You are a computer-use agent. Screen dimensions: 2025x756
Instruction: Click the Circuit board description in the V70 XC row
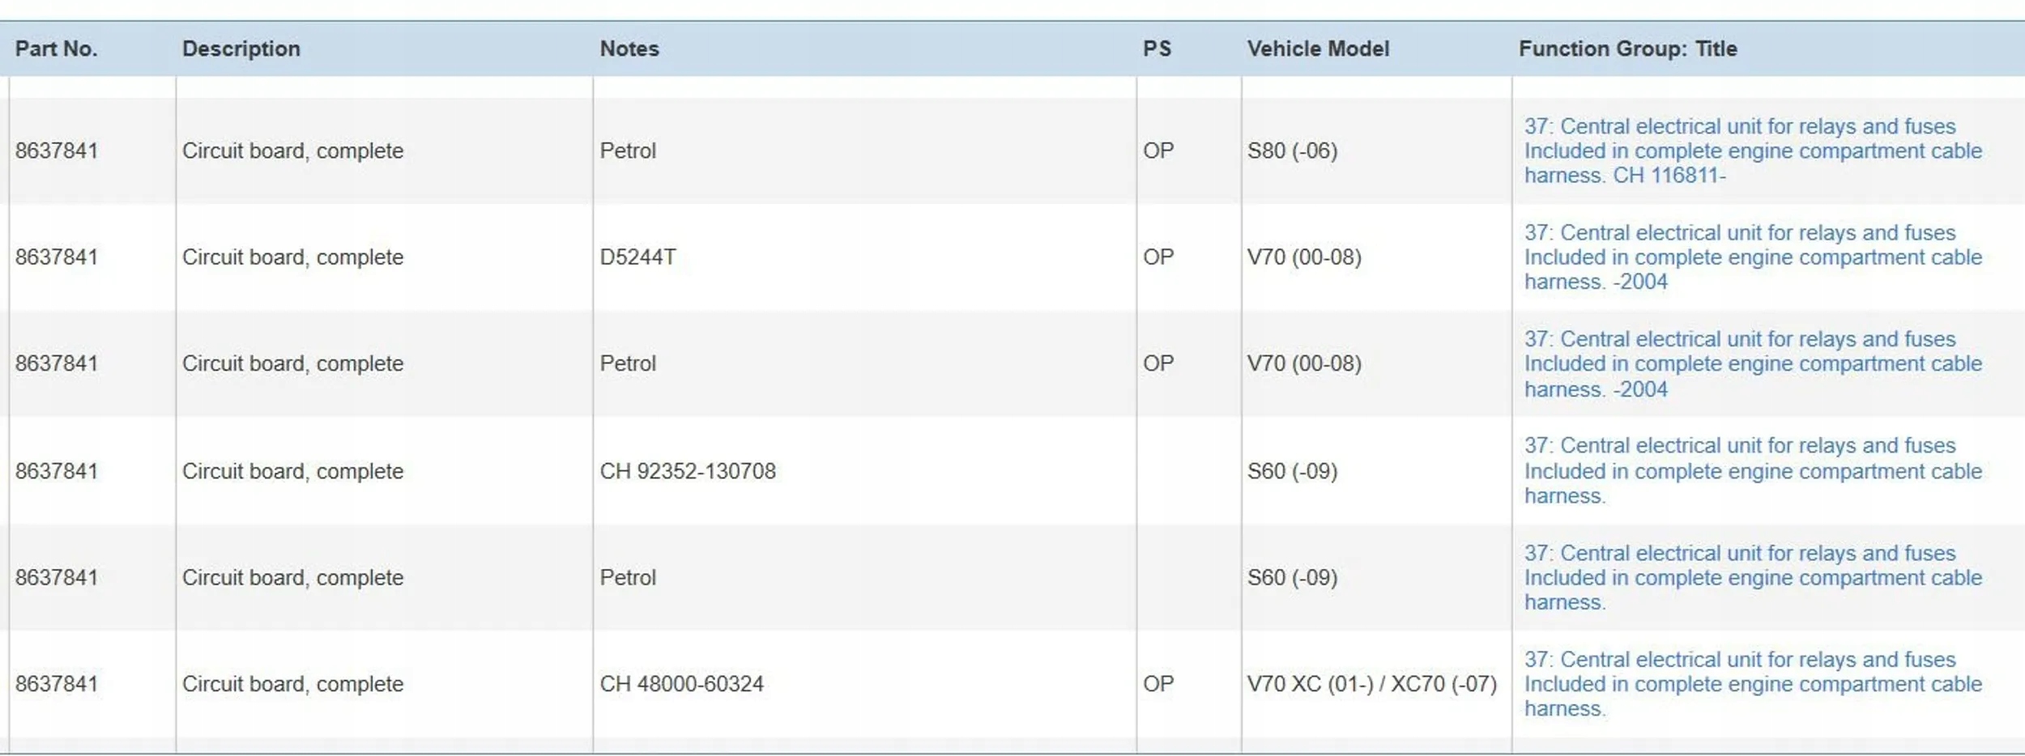pos(292,685)
